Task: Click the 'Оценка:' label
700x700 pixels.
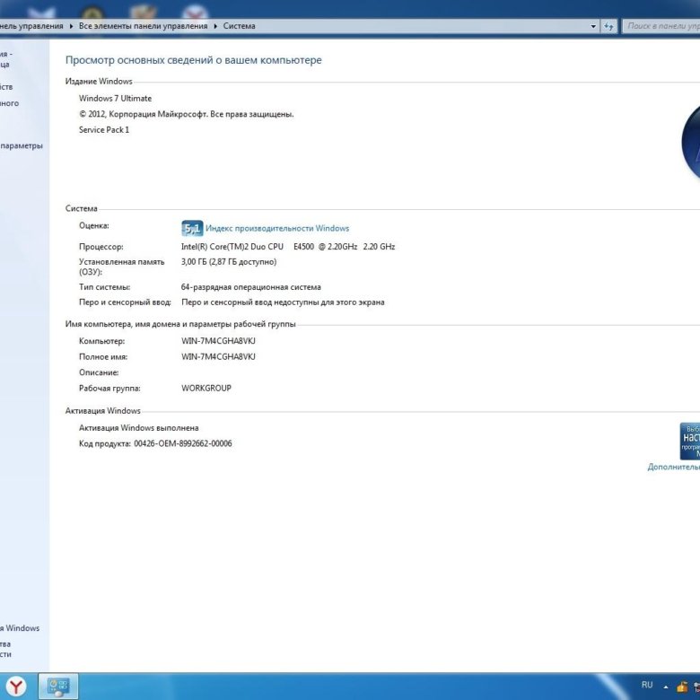Action: click(93, 226)
